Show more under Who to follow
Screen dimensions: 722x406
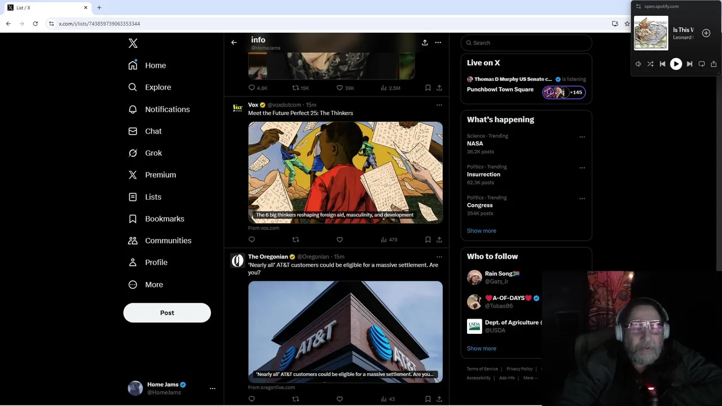[x=482, y=348]
